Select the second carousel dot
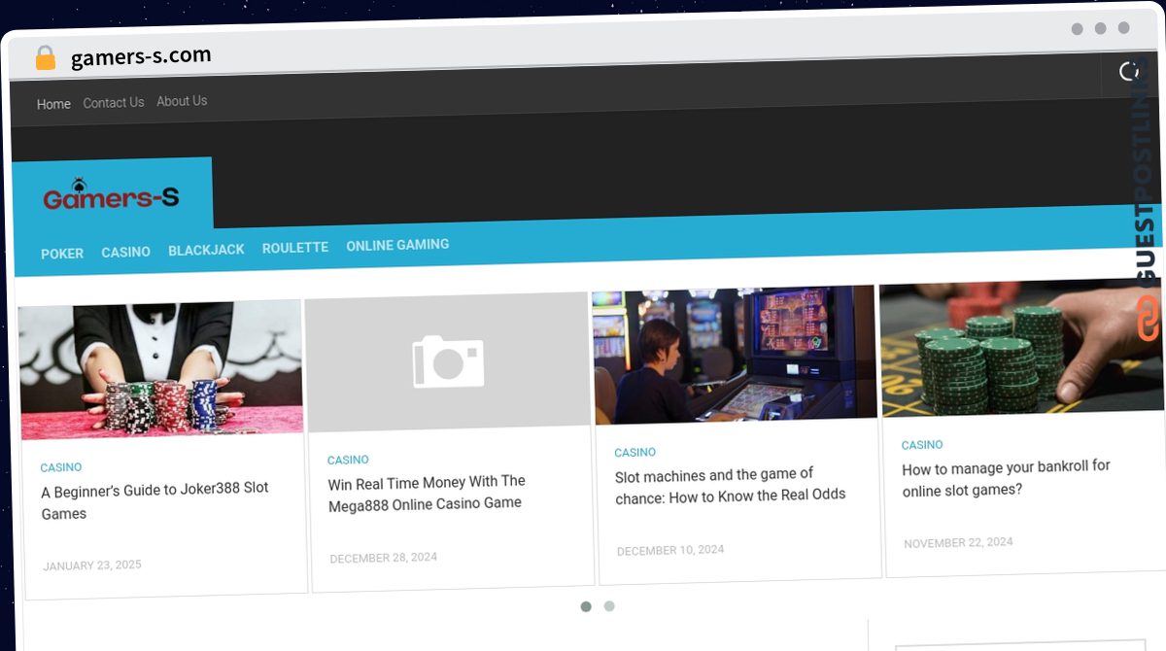Image resolution: width=1166 pixels, height=651 pixels. 609,606
